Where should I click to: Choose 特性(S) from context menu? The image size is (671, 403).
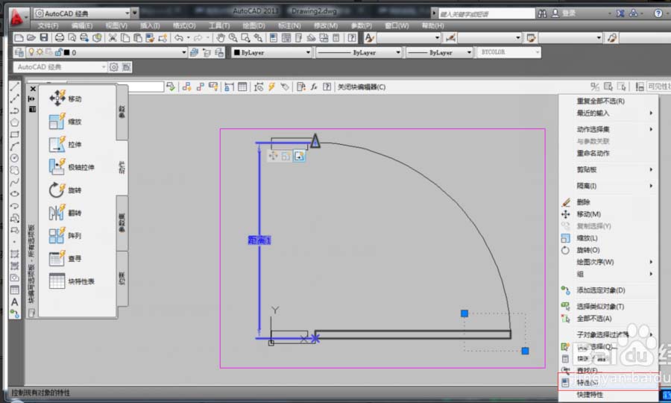click(589, 381)
